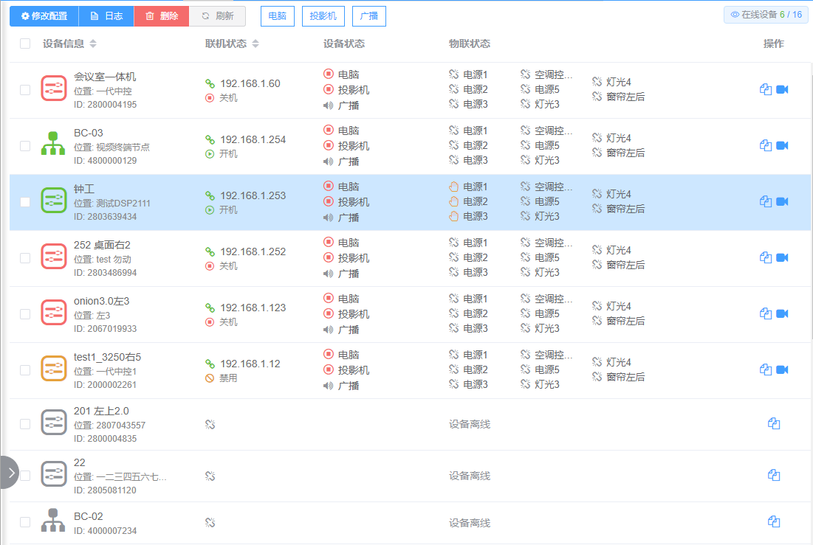Click the video camera icon for 会议室一体机
The image size is (813, 545).
782,90
